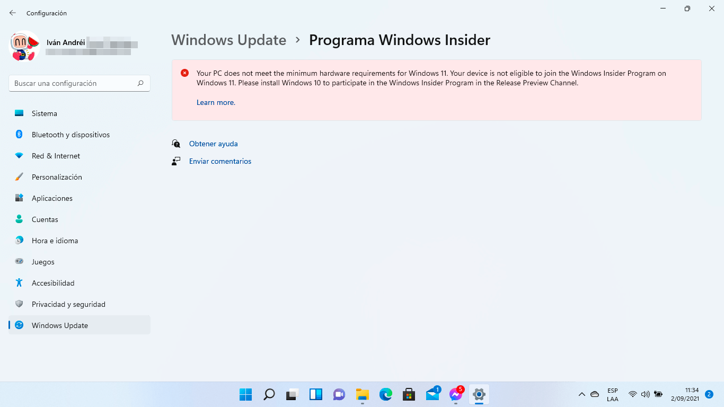Select the Accesibilidad figure icon

click(19, 283)
